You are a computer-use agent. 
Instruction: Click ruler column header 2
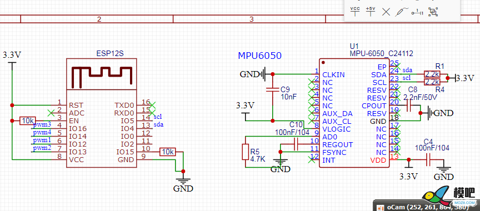(x=99, y=19)
